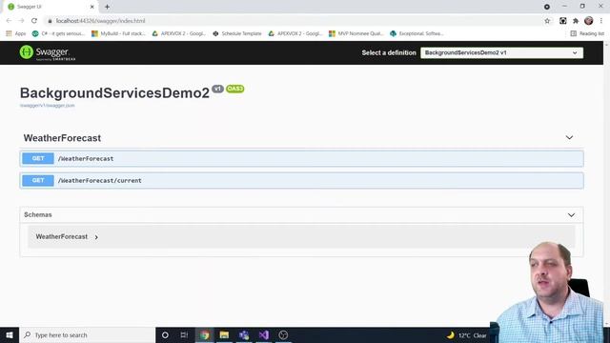Image resolution: width=610 pixels, height=343 pixels.
Task: Open File Explorer from taskbar
Action: 224,334
